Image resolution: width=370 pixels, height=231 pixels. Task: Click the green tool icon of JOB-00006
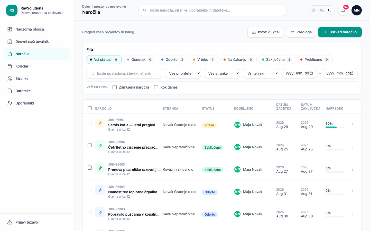tap(100, 145)
